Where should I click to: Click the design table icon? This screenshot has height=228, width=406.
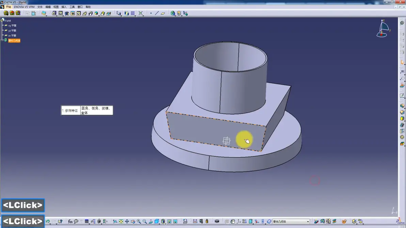pos(87,221)
